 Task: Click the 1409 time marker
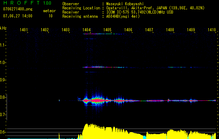pos(191,30)
